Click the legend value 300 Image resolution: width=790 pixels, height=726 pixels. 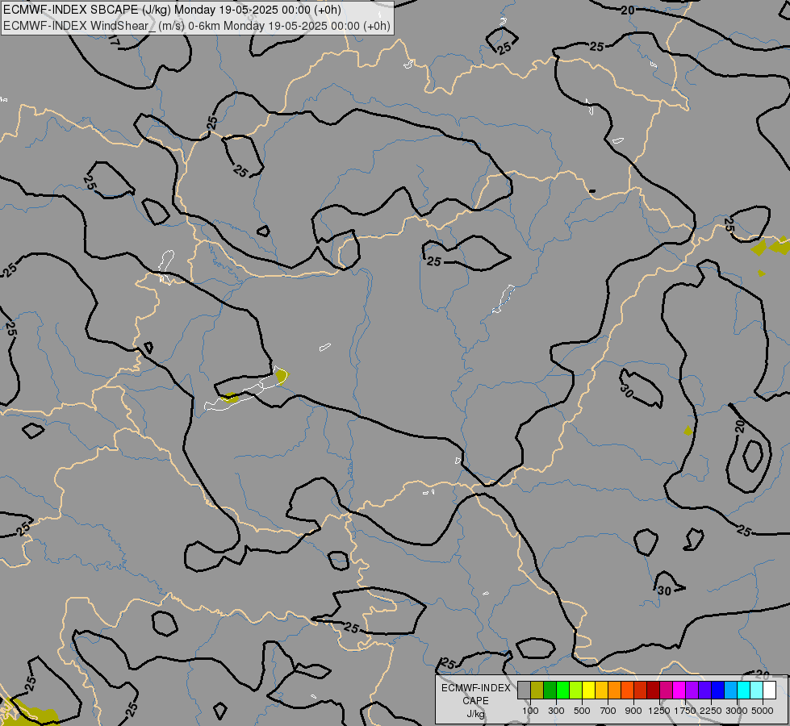pos(556,711)
